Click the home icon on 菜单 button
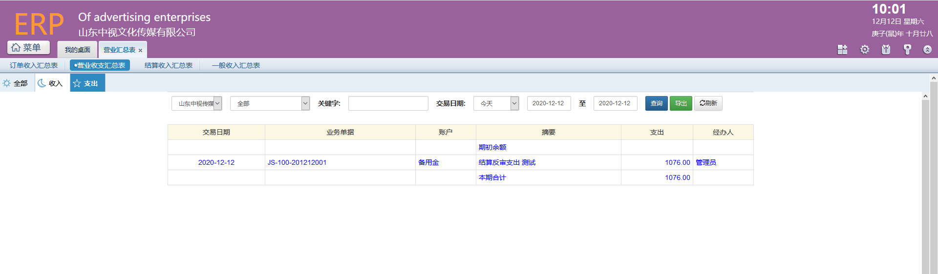938x274 pixels. [16, 47]
